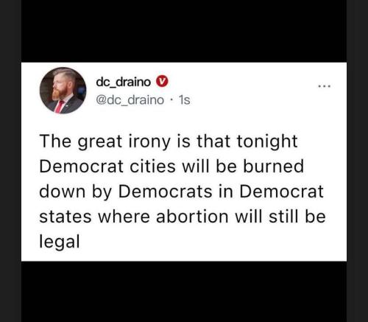Click the 1s post timestamp
The height and width of the screenshot is (322, 368).
[184, 100]
